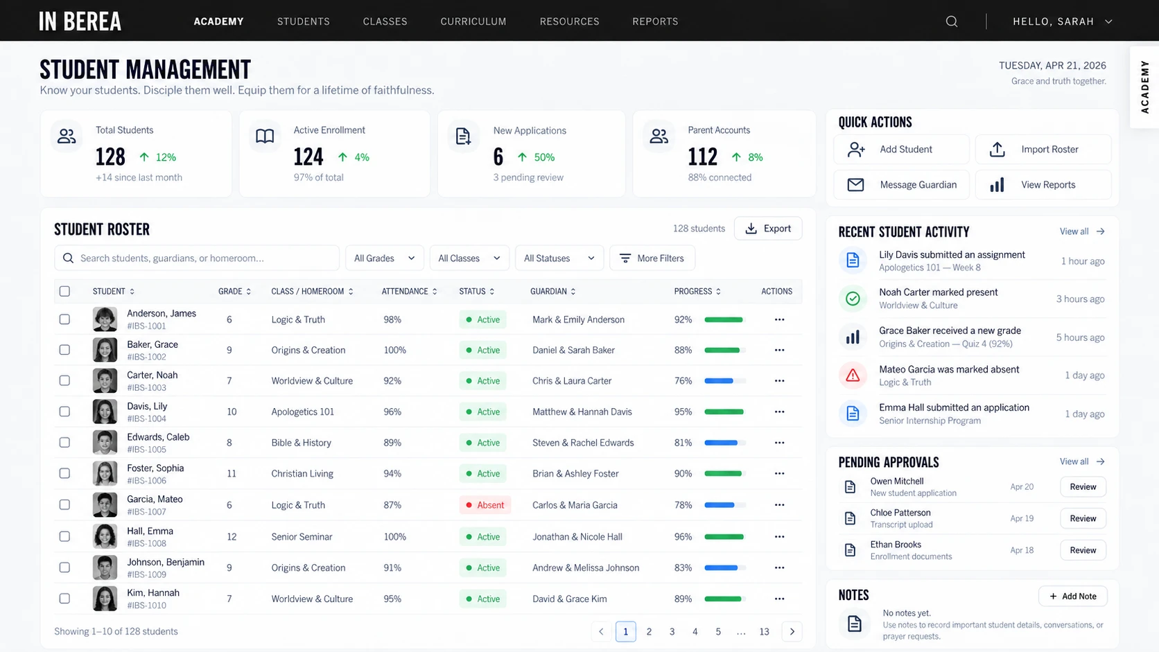Viewport: 1159px width, 652px height.
Task: Sort roster by Progress column
Action: (697, 292)
